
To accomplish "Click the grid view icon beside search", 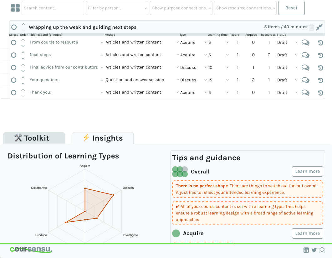I will (x=15, y=8).
